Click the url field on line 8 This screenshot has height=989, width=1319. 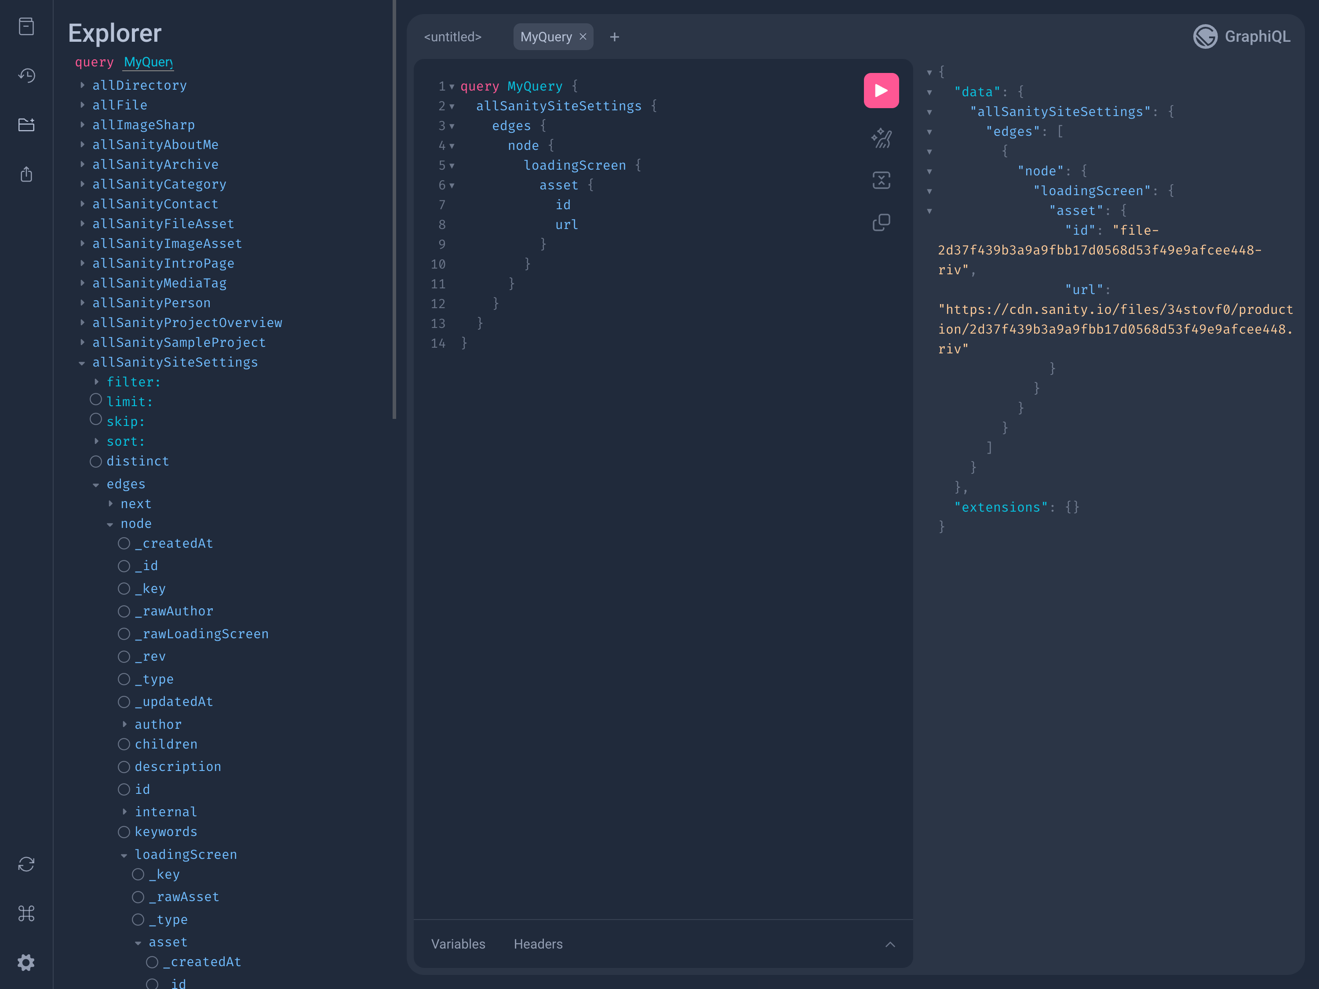pyautogui.click(x=566, y=225)
